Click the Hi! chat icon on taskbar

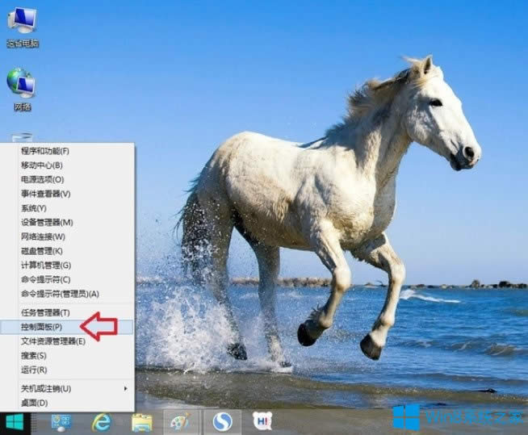262,420
